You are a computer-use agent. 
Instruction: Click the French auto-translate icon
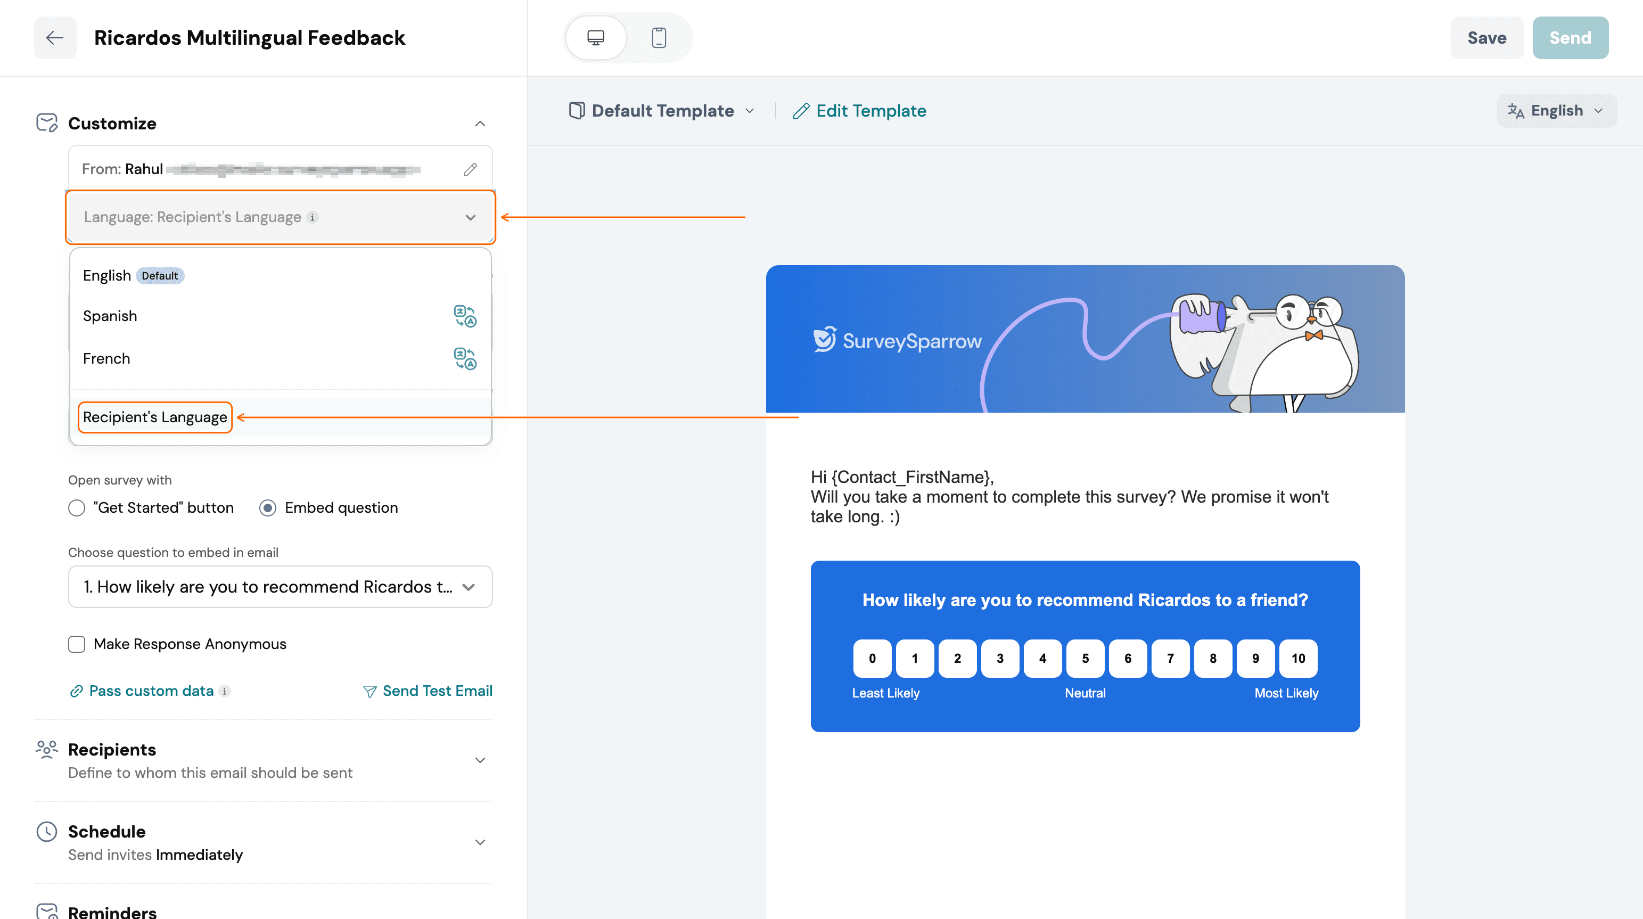pyautogui.click(x=465, y=358)
